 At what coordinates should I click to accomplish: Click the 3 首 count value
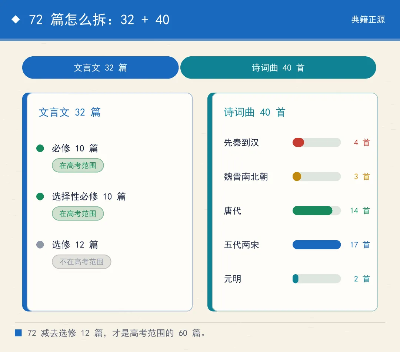[362, 177]
